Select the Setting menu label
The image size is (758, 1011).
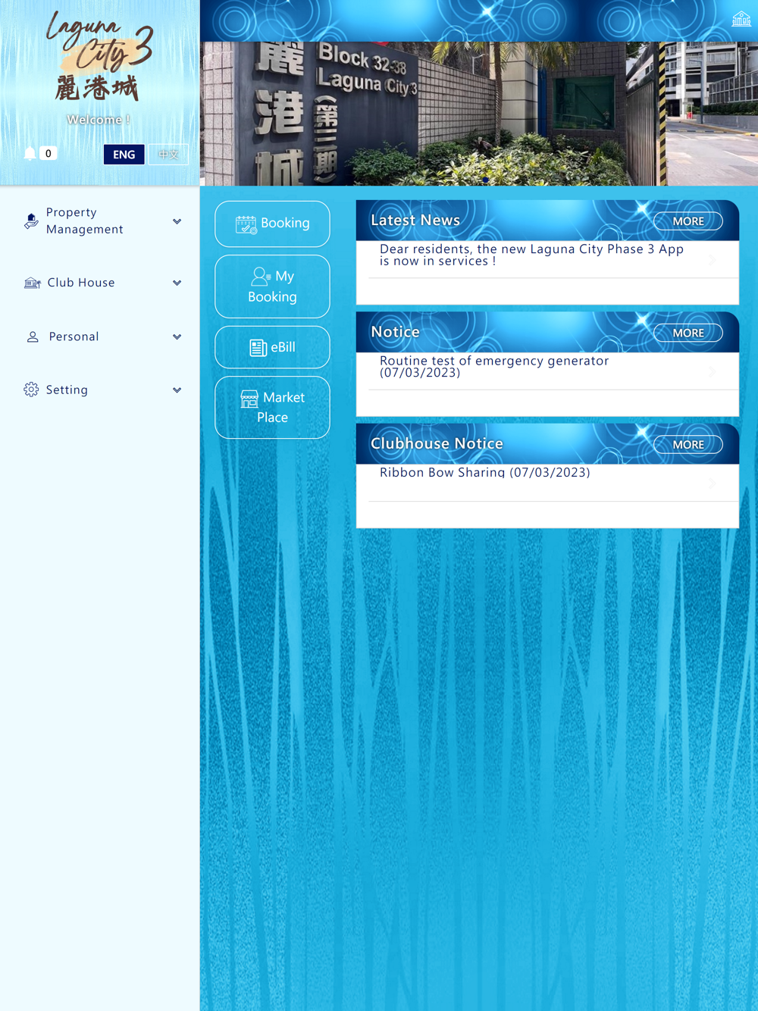click(x=67, y=390)
